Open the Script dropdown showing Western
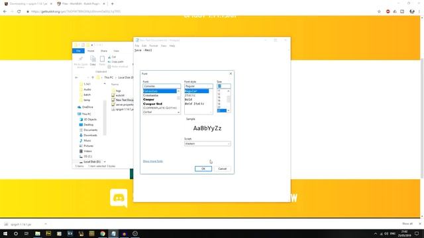 (x=207, y=143)
